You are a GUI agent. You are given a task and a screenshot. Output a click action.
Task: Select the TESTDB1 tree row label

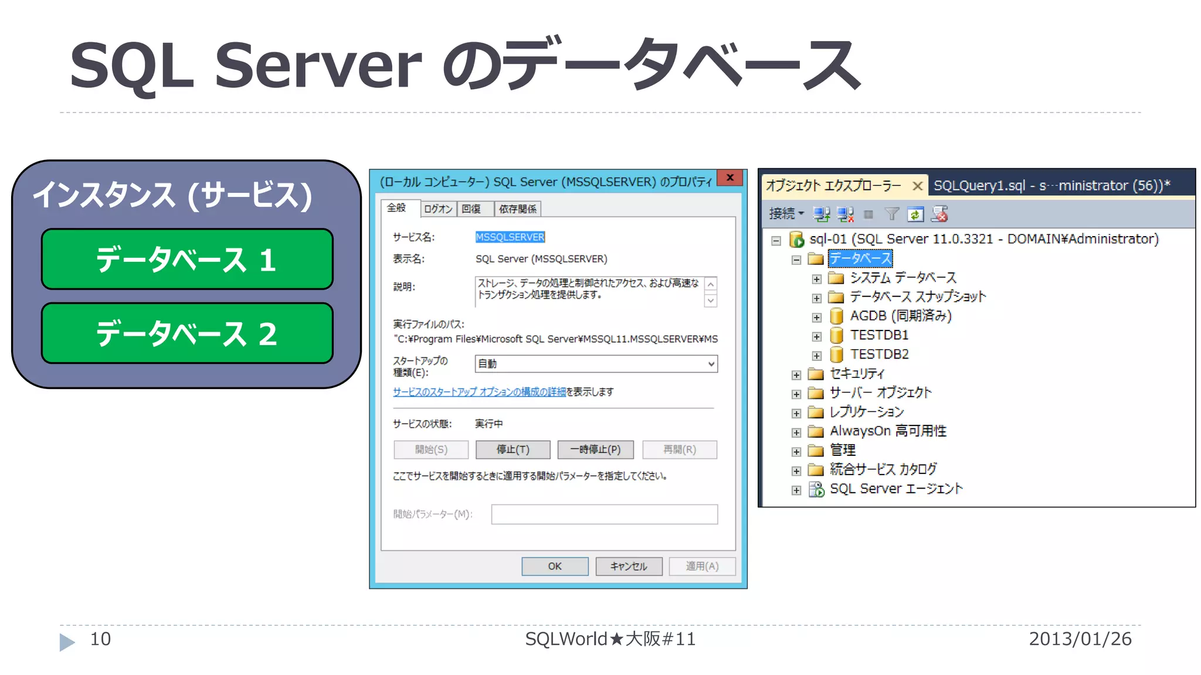click(879, 335)
